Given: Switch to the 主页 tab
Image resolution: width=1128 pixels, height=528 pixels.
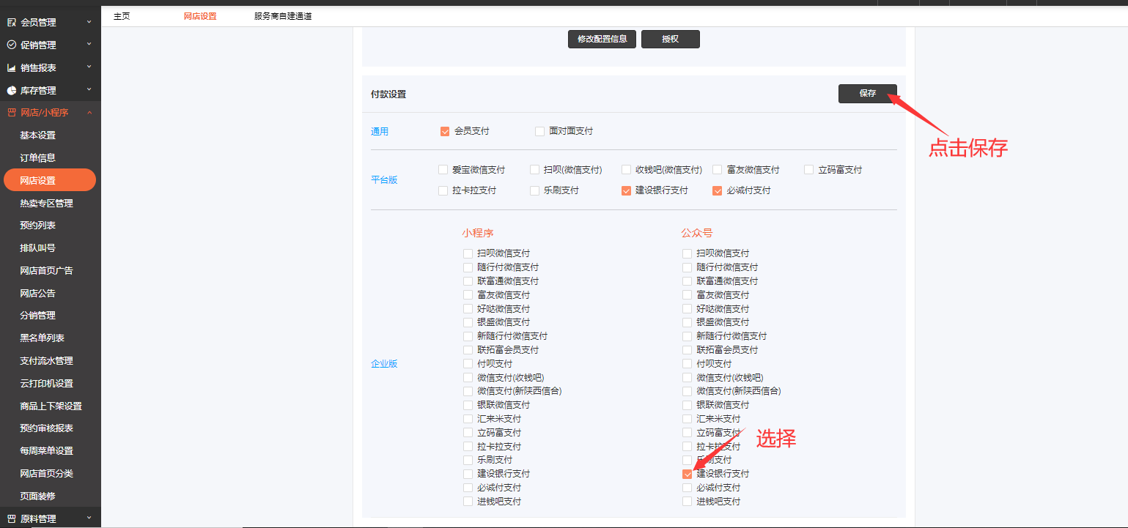Looking at the screenshot, I should point(122,16).
